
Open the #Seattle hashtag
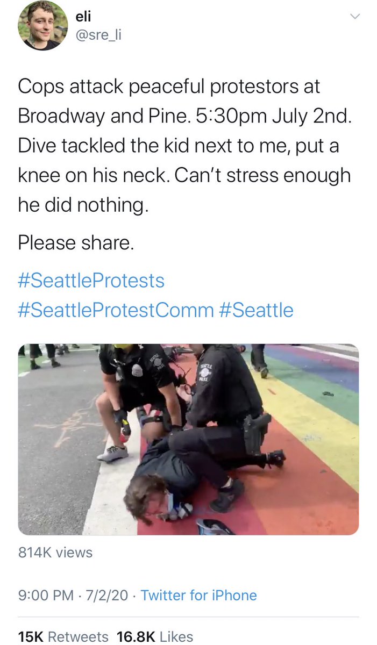(257, 310)
